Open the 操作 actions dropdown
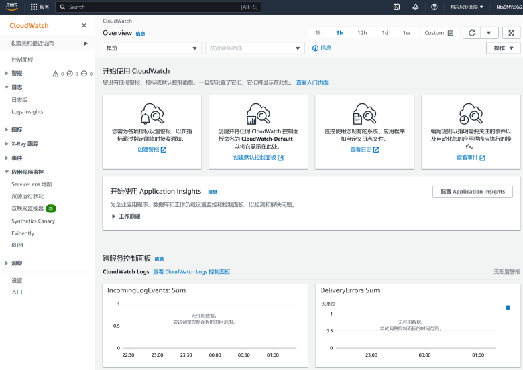Screen dimensions: 523x370 click(x=503, y=48)
